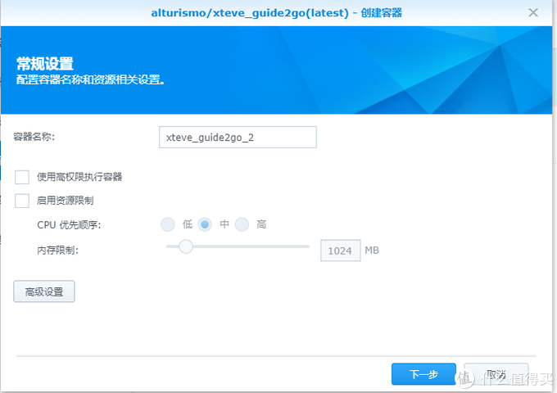557x393 pixels.
Task: Click the 1024 MB memory value field
Action: (x=340, y=251)
